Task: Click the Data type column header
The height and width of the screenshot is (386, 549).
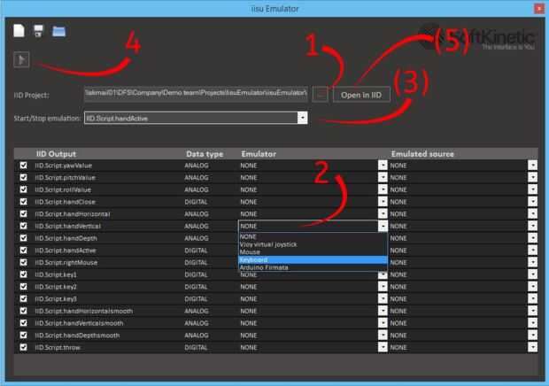Action: (x=205, y=154)
